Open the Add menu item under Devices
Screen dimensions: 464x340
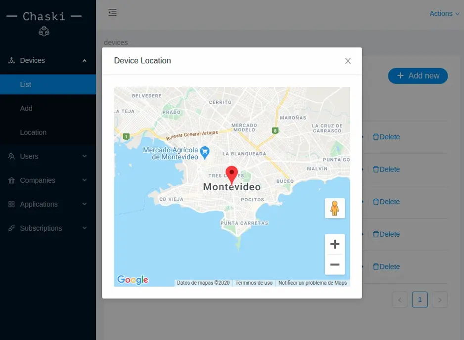click(26, 108)
